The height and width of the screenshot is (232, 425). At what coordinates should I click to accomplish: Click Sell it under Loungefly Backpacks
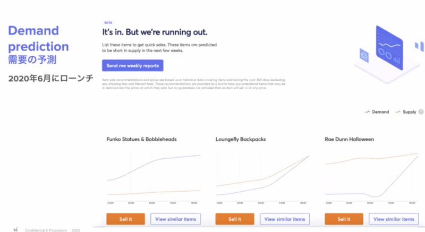pyautogui.click(x=234, y=219)
